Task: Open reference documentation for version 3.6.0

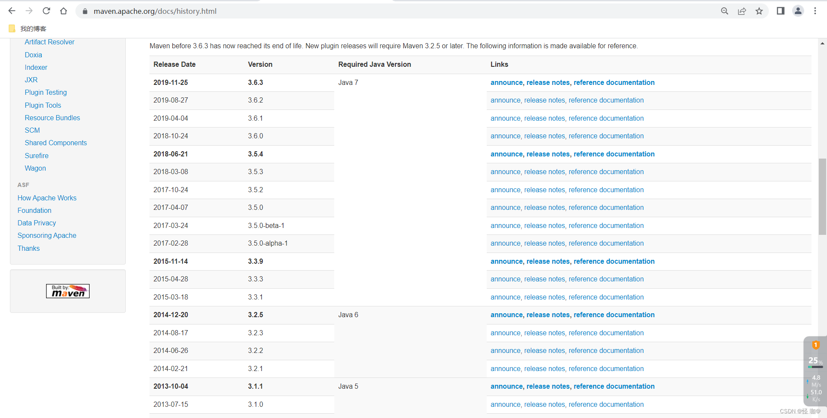Action: click(x=606, y=136)
